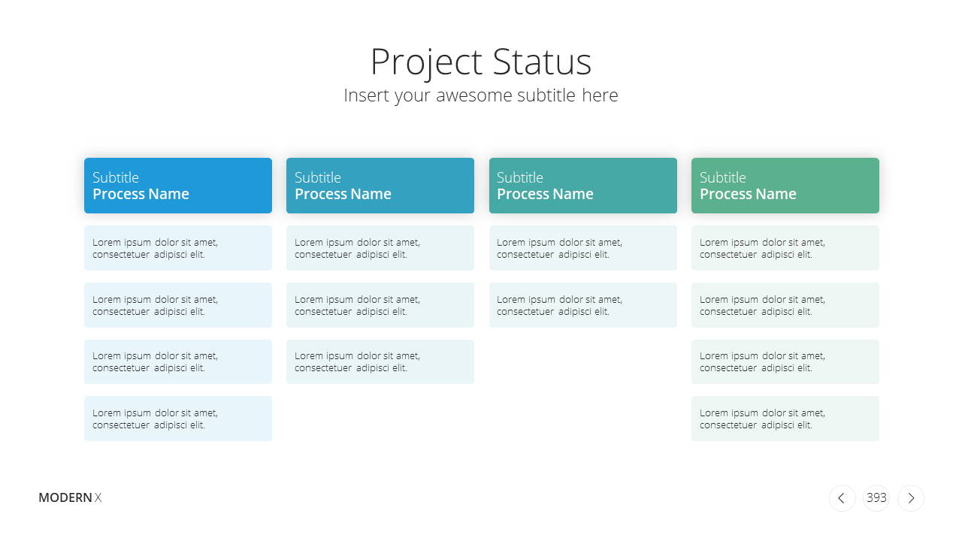Screen dimensions: 962x541
Task: Select the green fourth Process Name header
Action: coord(785,186)
